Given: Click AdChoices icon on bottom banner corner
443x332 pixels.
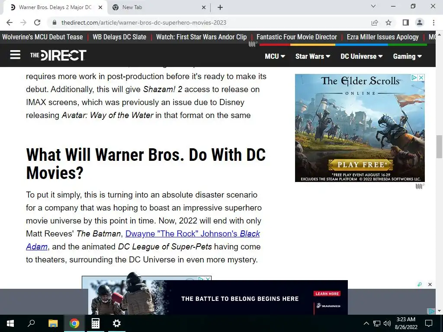Looking at the screenshot, I should (431, 311).
